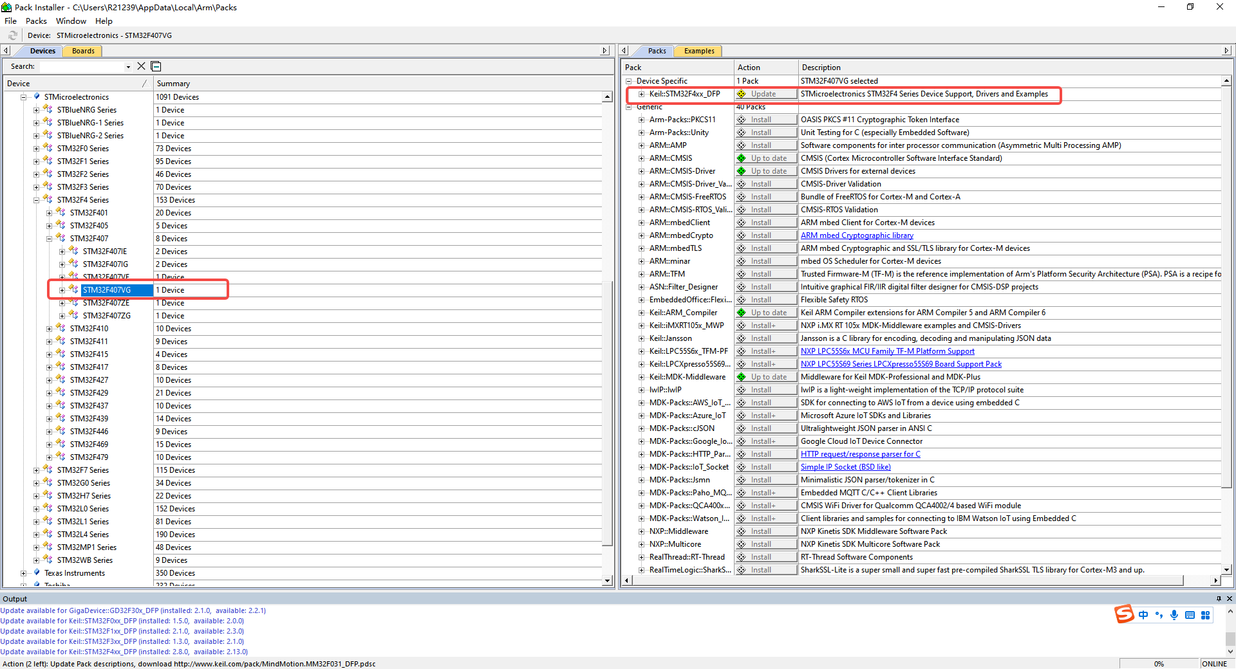The height and width of the screenshot is (669, 1236).
Task: Click the STM32F401 device family icon
Action: tap(61, 212)
